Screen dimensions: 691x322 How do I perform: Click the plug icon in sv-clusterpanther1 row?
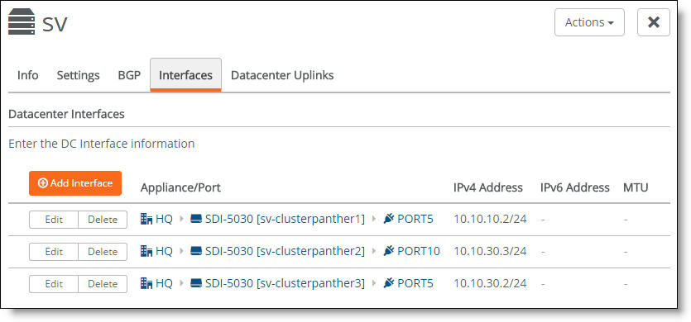click(389, 219)
